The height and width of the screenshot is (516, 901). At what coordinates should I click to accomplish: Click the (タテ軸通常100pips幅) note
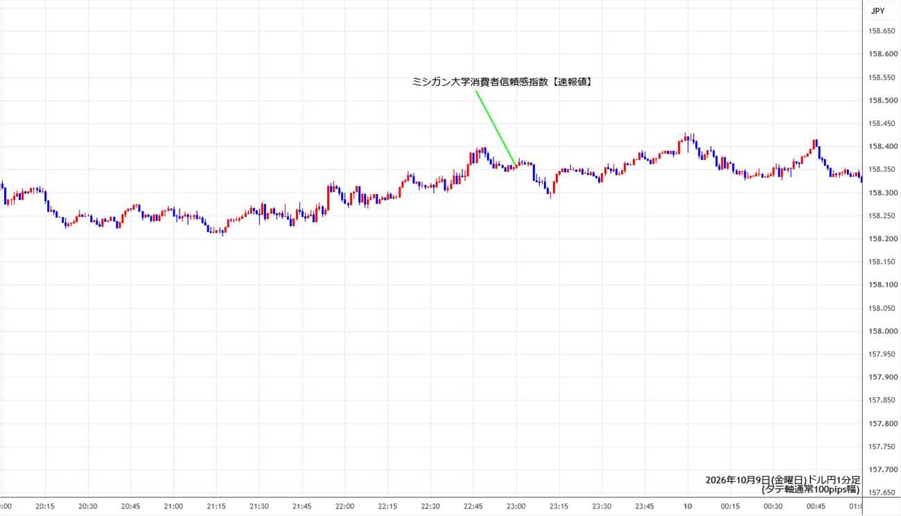click(x=810, y=490)
